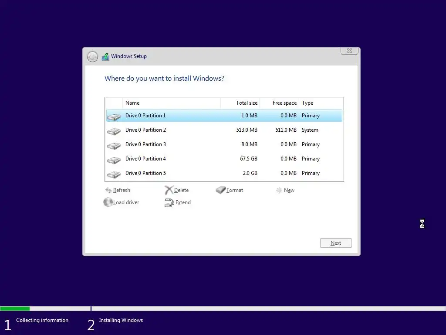Click the 'Where do you want to install Windows?' heading
The image size is (446, 335).
coord(164,79)
